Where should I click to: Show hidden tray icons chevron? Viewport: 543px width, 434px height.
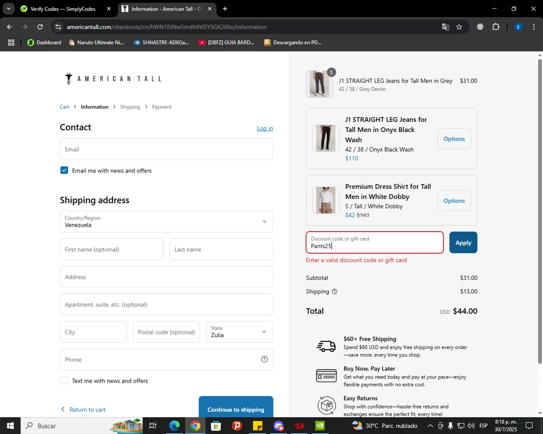(430, 426)
